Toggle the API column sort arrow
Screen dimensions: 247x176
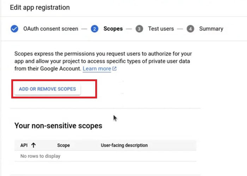click(34, 145)
